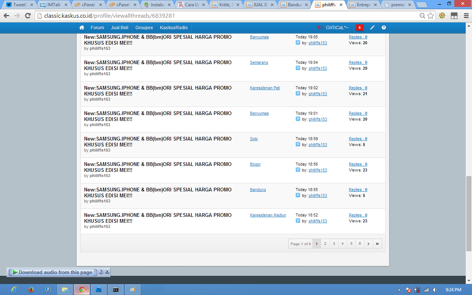Viewport: 472px width, 295px height.
Task: Go to last post arrow for 18:59 thread
Action: pyautogui.click(x=298, y=145)
